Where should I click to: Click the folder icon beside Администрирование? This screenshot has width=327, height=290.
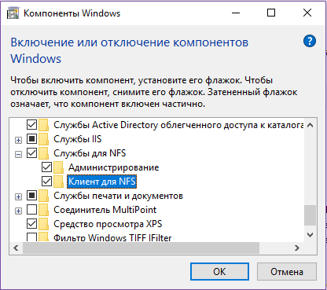click(58, 167)
